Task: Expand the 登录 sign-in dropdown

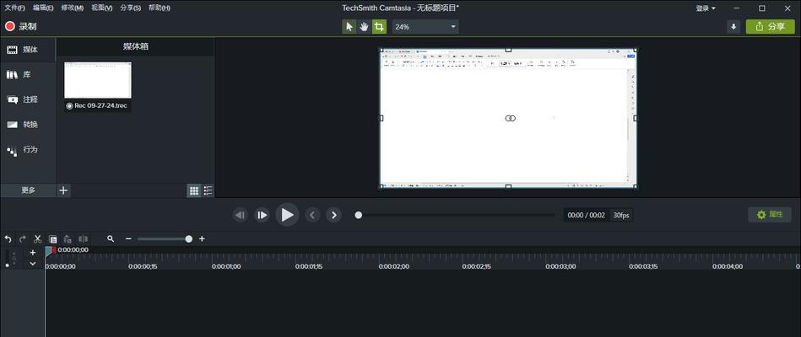Action: point(706,8)
